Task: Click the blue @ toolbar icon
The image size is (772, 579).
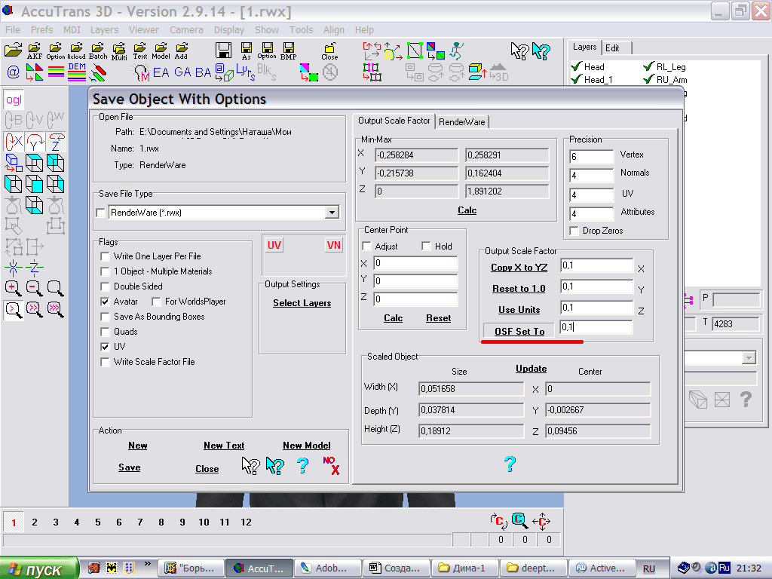Action: pyautogui.click(x=14, y=72)
